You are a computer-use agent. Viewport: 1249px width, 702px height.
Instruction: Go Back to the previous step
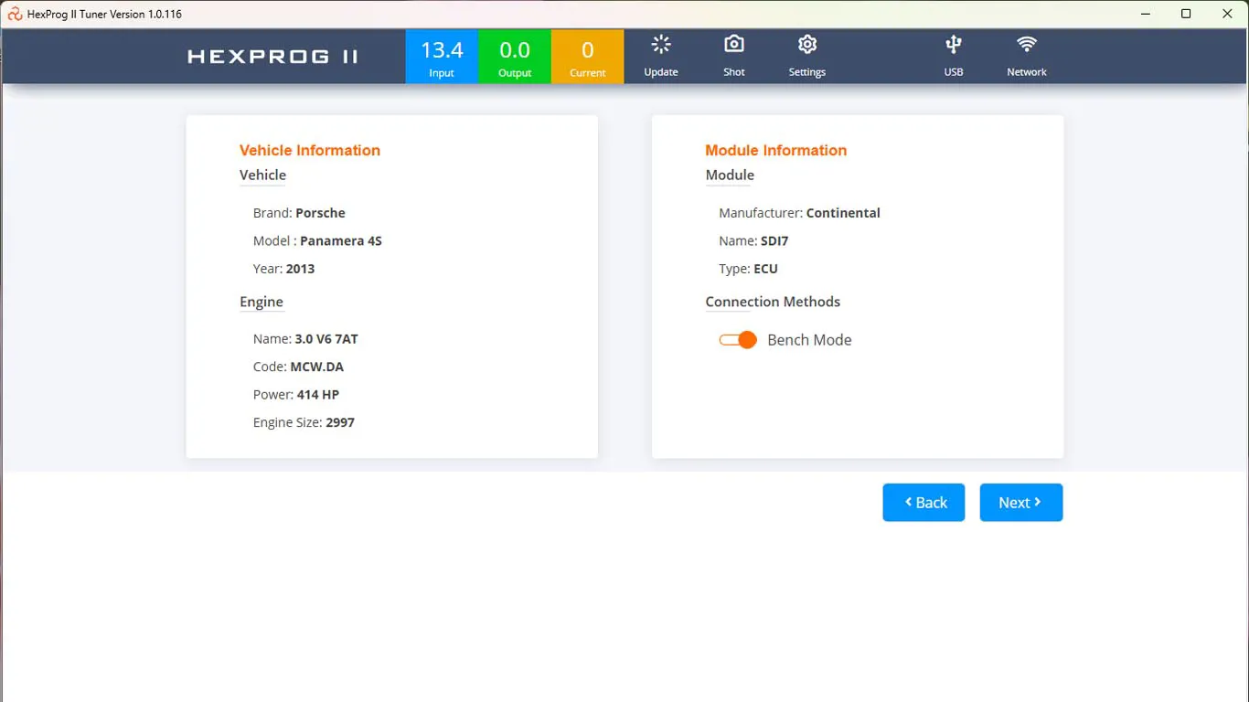923,503
